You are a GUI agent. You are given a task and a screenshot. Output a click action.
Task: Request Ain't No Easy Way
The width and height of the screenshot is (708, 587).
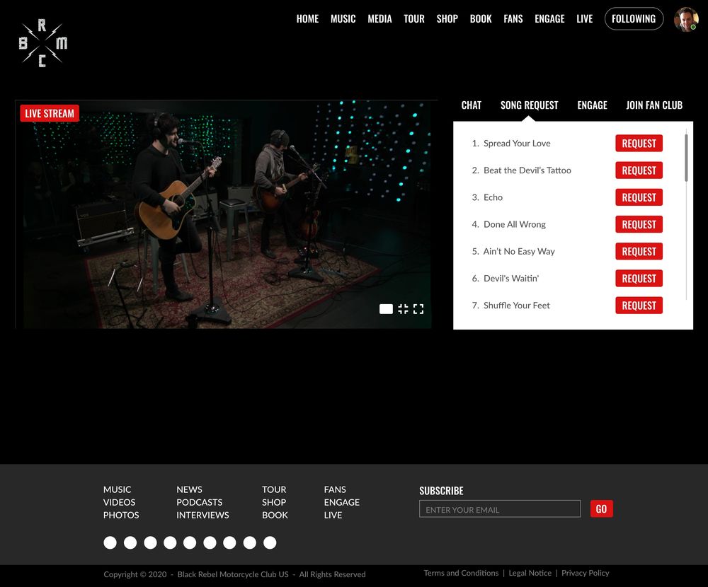coord(639,251)
